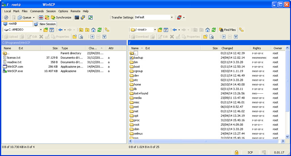This screenshot has width=291, height=156.
Task: Open the Local menu
Action: (7, 11)
